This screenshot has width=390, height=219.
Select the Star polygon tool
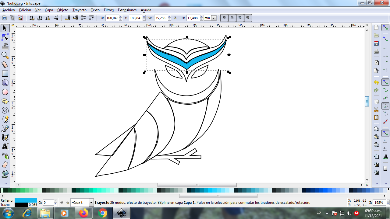[5, 101]
